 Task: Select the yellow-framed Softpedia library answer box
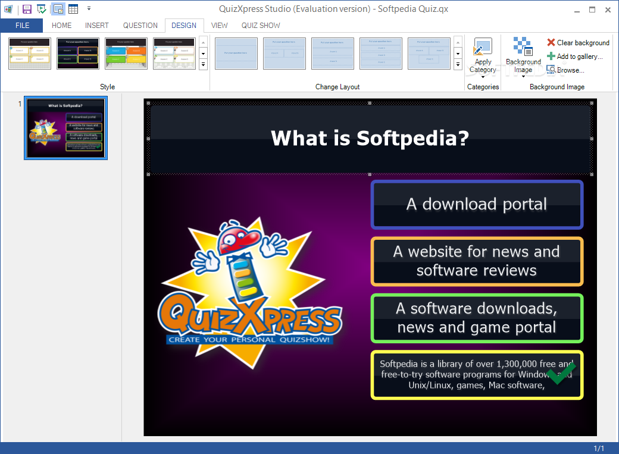477,375
